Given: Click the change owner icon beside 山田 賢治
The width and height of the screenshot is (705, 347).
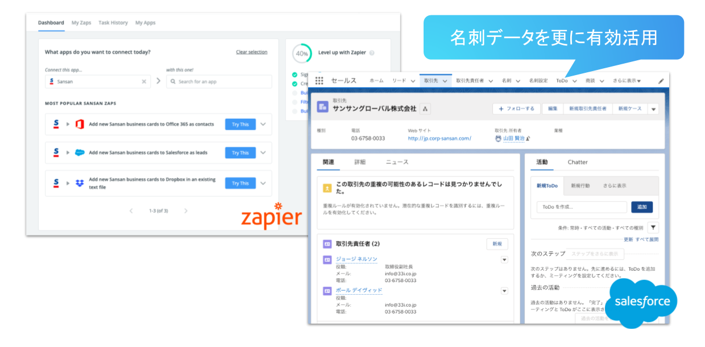Looking at the screenshot, I should pos(528,138).
